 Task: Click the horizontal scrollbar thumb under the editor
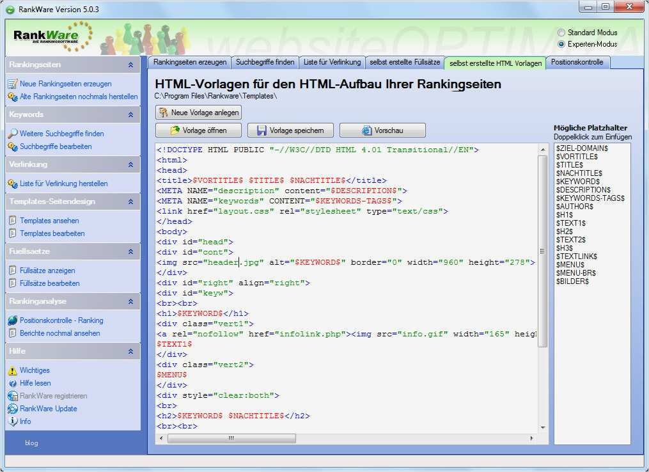tap(231, 438)
